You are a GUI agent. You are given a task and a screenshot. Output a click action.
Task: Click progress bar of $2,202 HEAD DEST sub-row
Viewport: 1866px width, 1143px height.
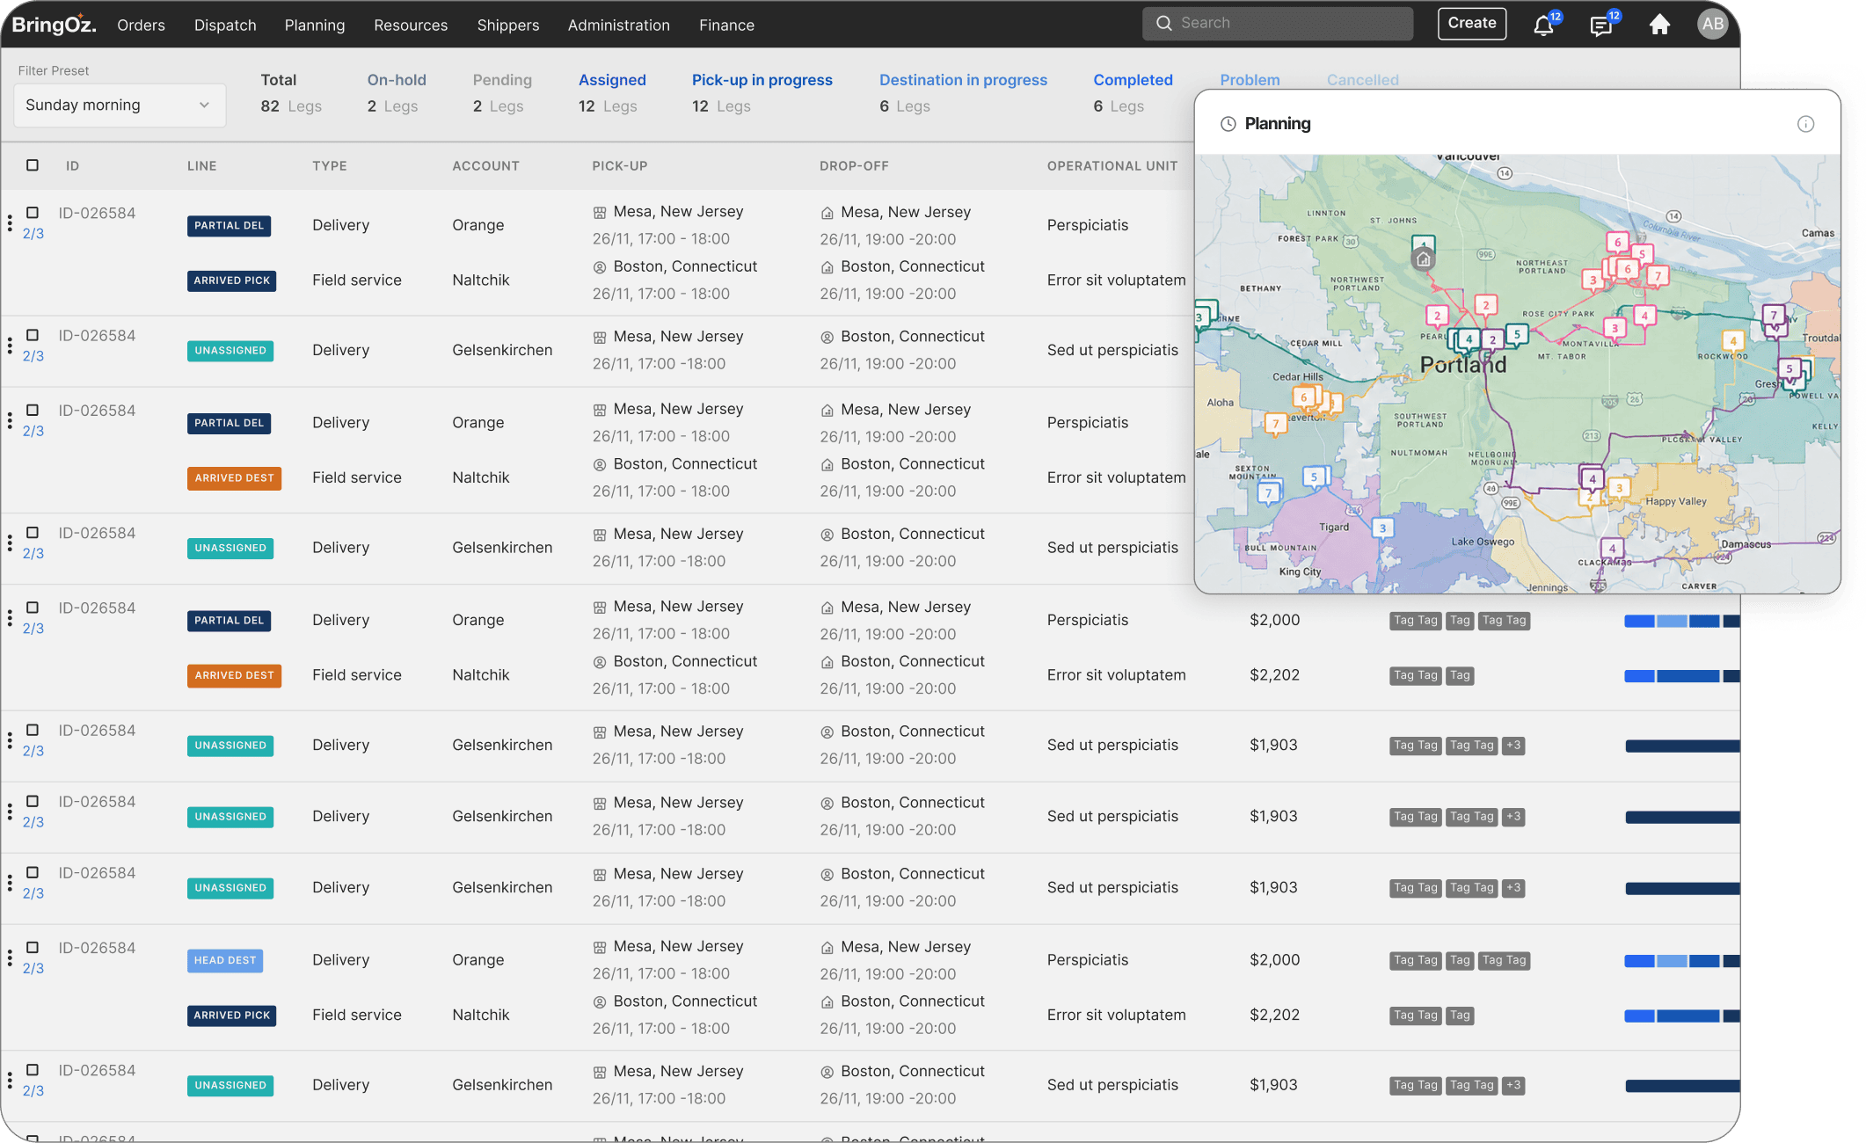click(x=1681, y=1016)
